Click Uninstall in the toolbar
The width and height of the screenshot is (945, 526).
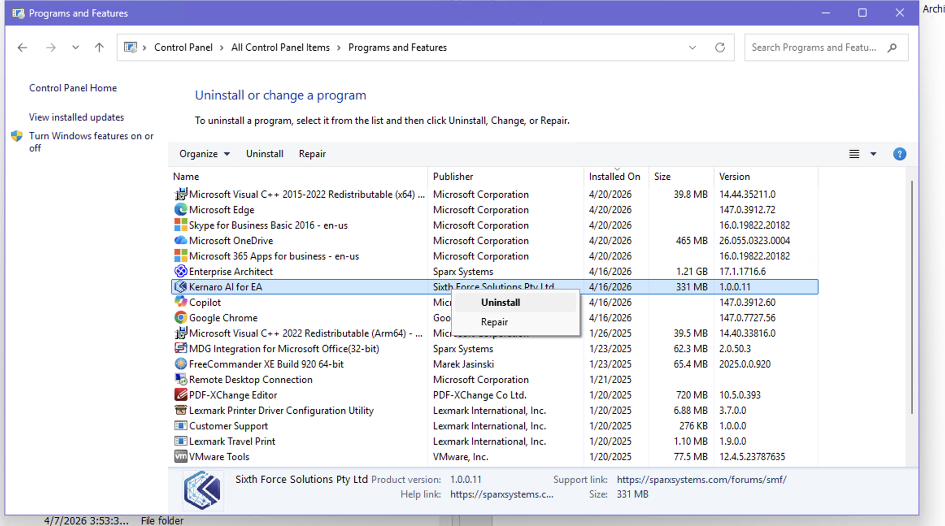coord(265,154)
